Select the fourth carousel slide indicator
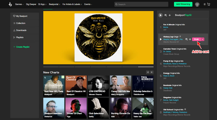Screen dimensions: 217x120 tap(98, 67)
